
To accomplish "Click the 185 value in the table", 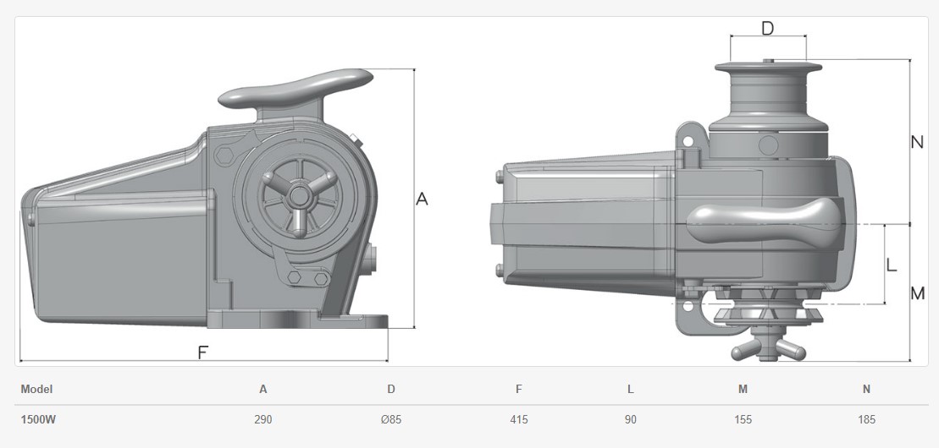I will 866,419.
